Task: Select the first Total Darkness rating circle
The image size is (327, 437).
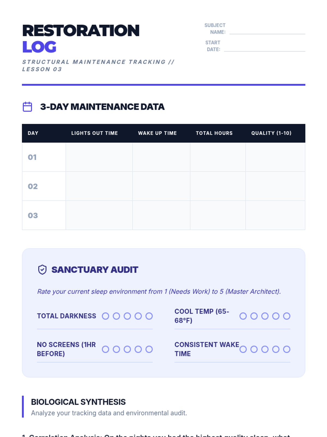Action: [x=105, y=316]
